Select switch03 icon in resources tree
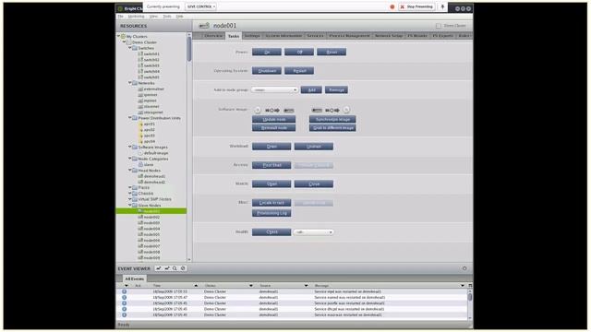The image size is (591, 332). [140, 65]
